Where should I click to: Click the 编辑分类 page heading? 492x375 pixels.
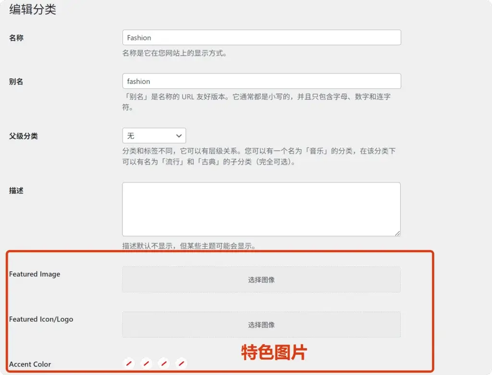(x=33, y=10)
